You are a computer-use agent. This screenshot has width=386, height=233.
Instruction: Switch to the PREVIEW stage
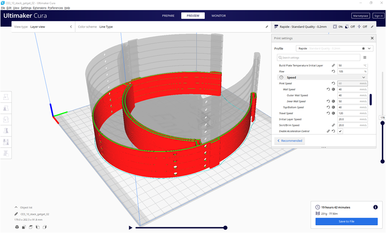tap(193, 16)
